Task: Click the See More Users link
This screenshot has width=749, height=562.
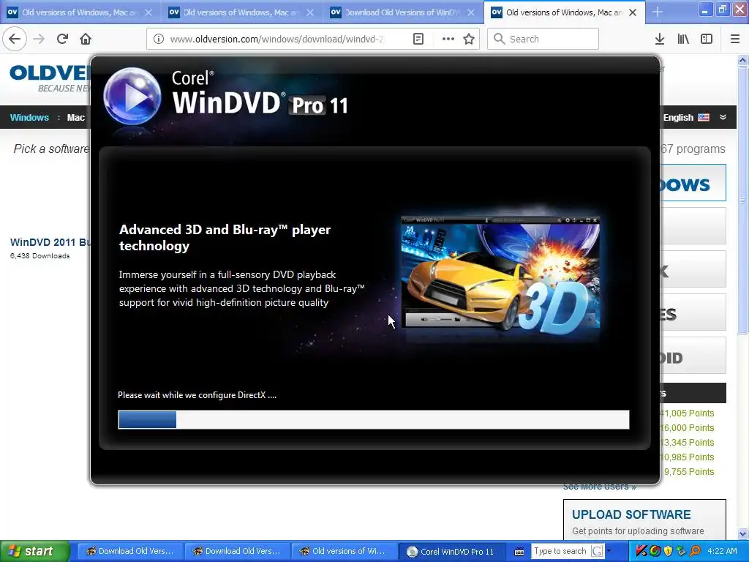Action: (600, 487)
